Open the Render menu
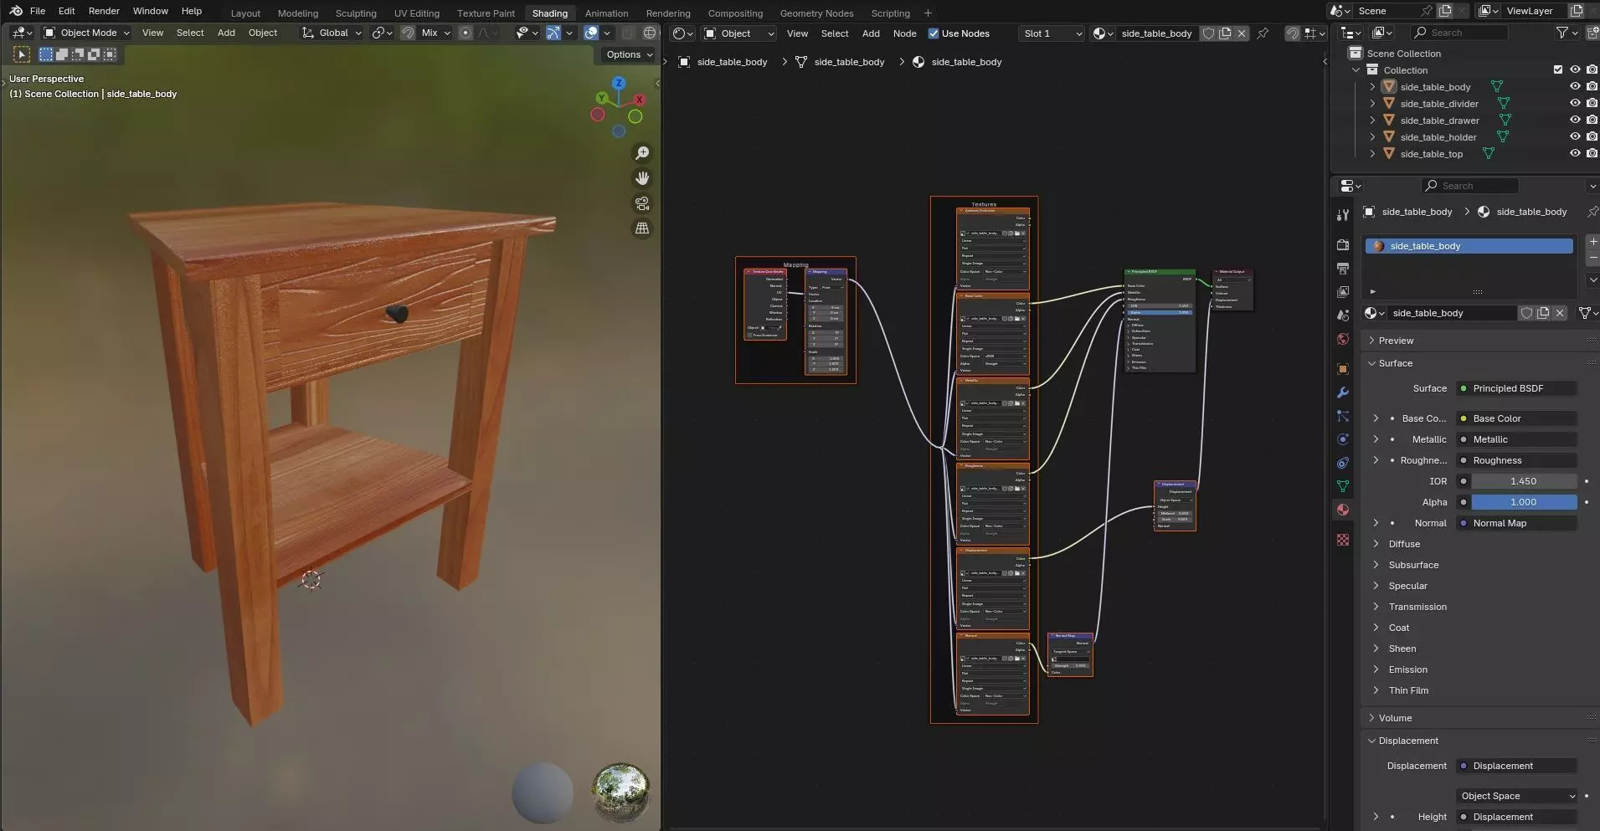1600x831 pixels. (x=104, y=11)
